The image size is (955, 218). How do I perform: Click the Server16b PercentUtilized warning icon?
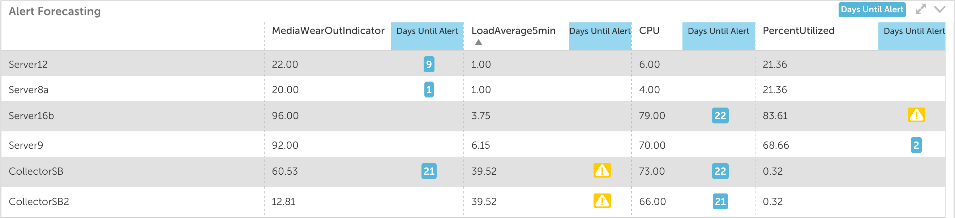pyautogui.click(x=916, y=115)
